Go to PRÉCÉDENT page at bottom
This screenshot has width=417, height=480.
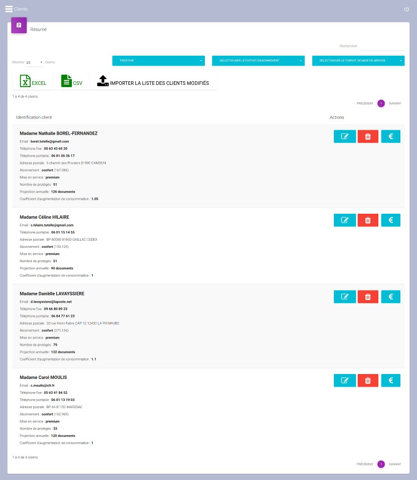point(365,464)
